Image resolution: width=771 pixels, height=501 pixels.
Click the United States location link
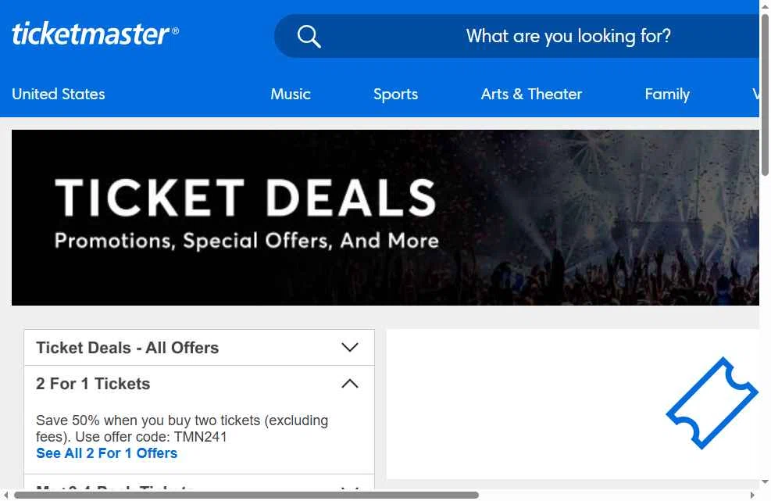[x=59, y=95]
